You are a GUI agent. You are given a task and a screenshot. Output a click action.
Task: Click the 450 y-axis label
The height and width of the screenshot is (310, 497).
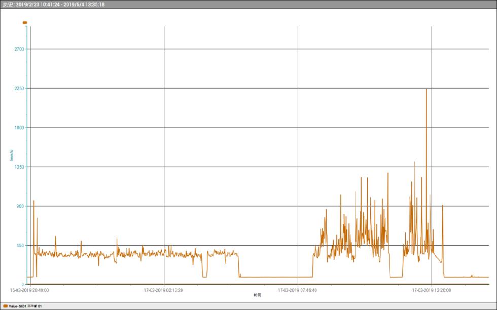click(20, 245)
